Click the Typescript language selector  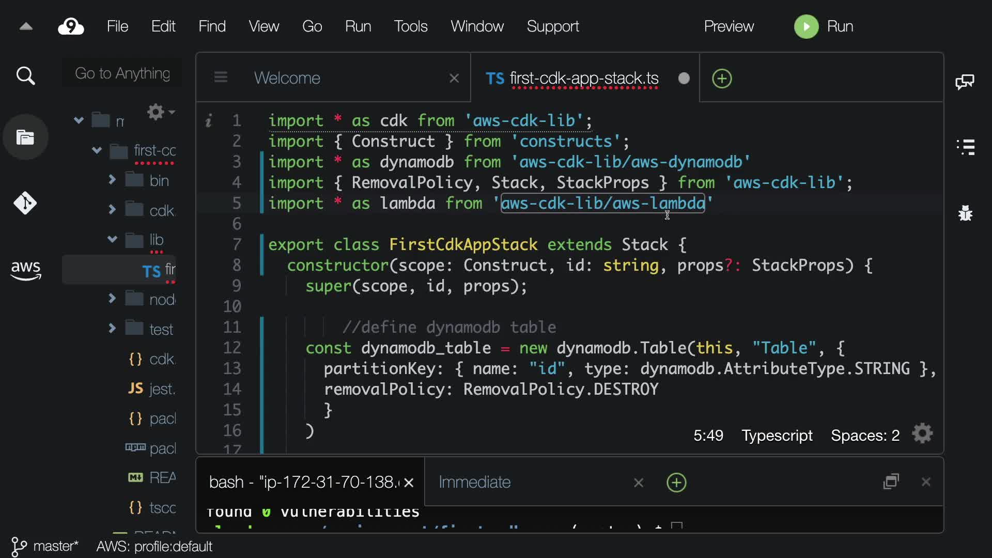(777, 436)
